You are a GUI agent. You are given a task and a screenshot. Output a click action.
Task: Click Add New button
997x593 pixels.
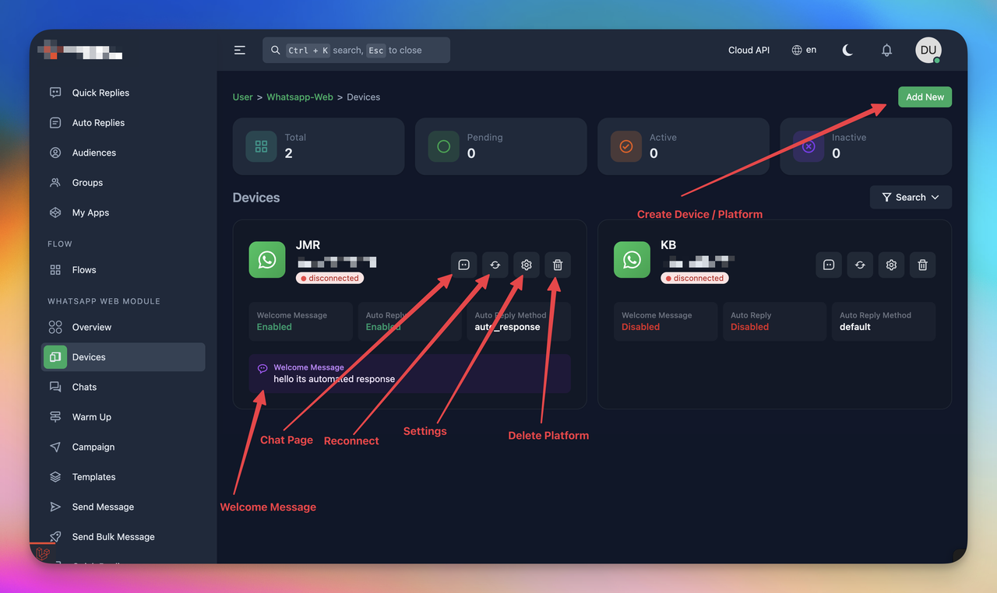(925, 97)
